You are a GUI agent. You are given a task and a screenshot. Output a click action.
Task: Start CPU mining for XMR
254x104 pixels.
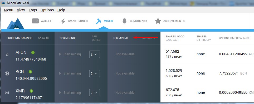point(70,93)
